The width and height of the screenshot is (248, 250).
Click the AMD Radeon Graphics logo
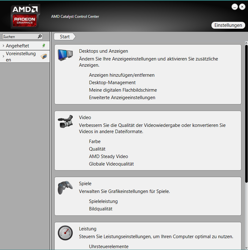pyautogui.click(x=25, y=17)
